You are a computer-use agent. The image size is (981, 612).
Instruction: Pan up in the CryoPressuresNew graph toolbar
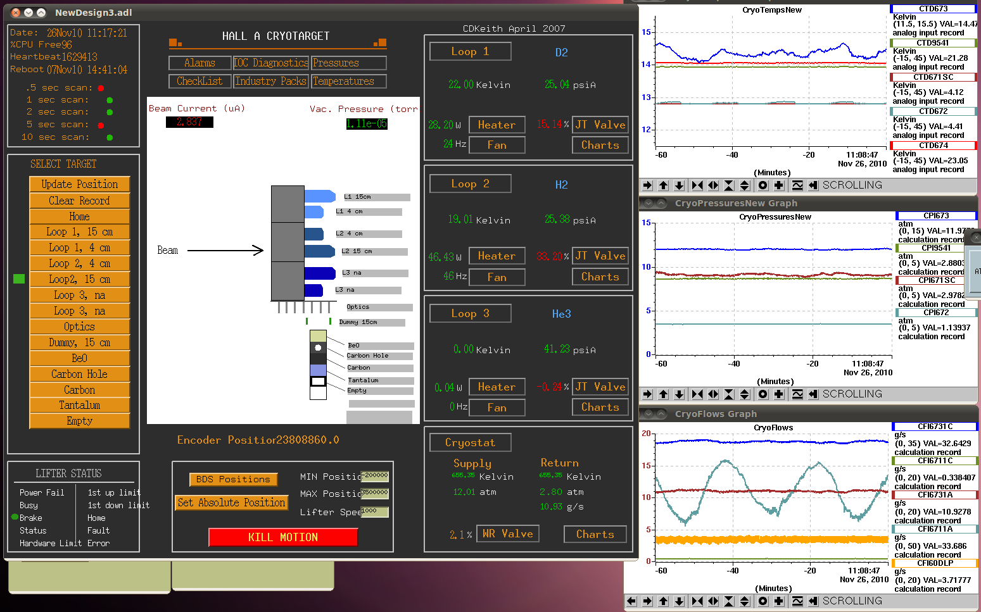click(x=663, y=394)
